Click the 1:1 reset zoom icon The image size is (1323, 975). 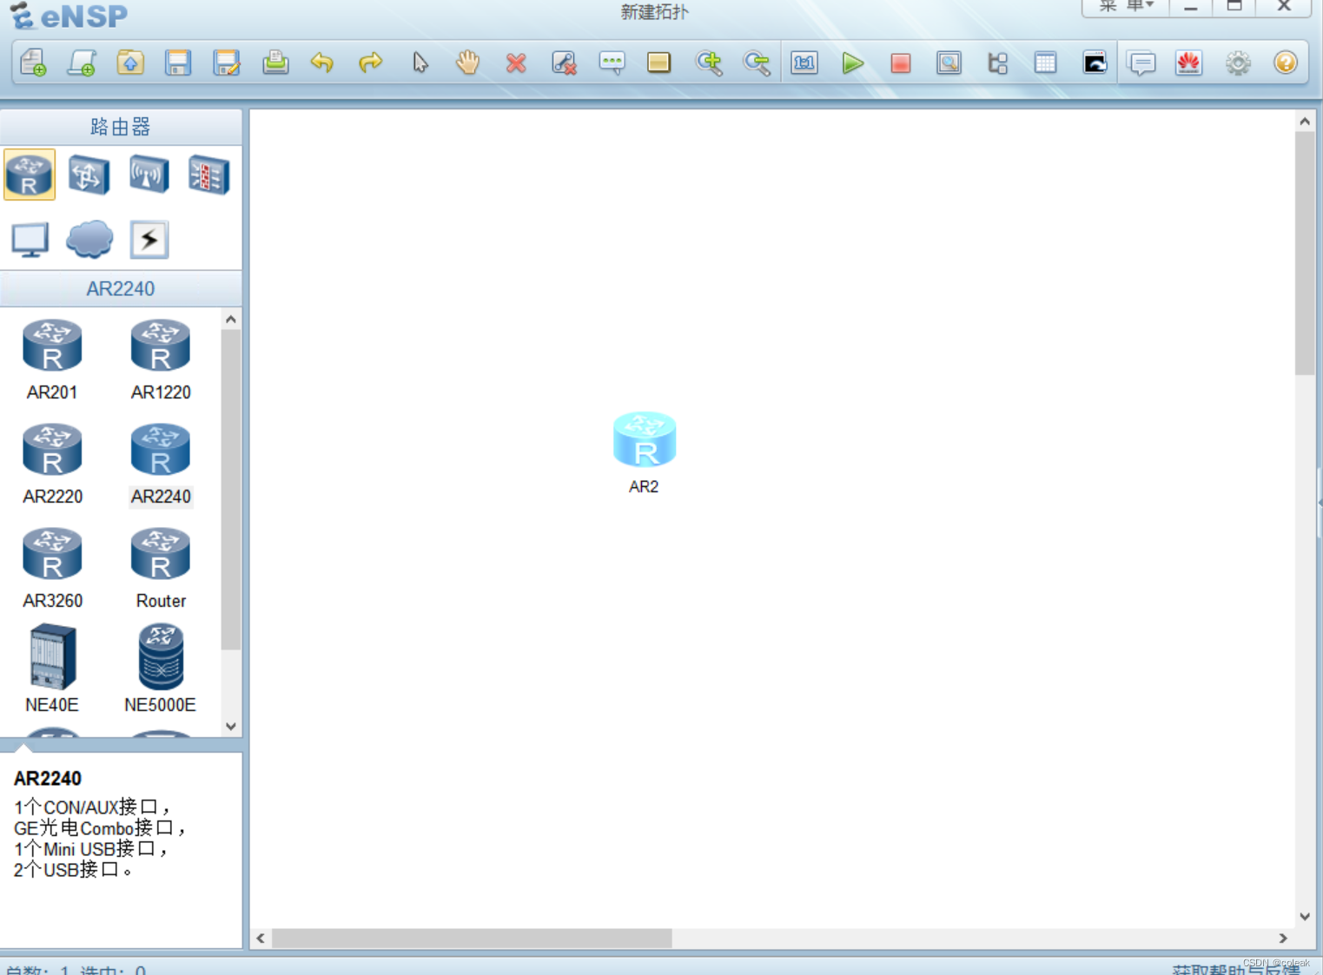pyautogui.click(x=804, y=63)
